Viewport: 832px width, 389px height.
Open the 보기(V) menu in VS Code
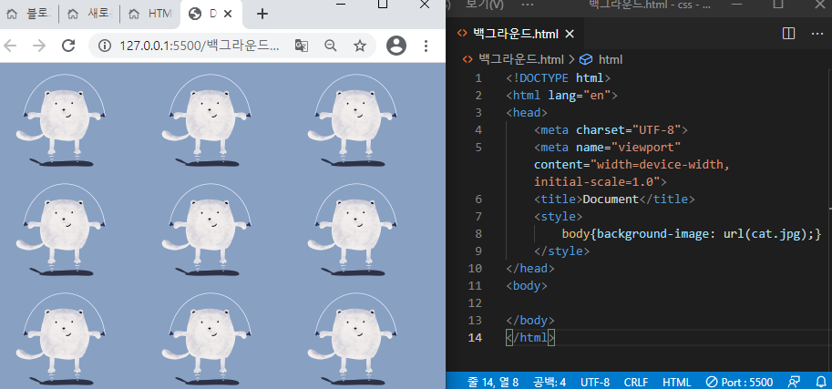click(x=485, y=5)
